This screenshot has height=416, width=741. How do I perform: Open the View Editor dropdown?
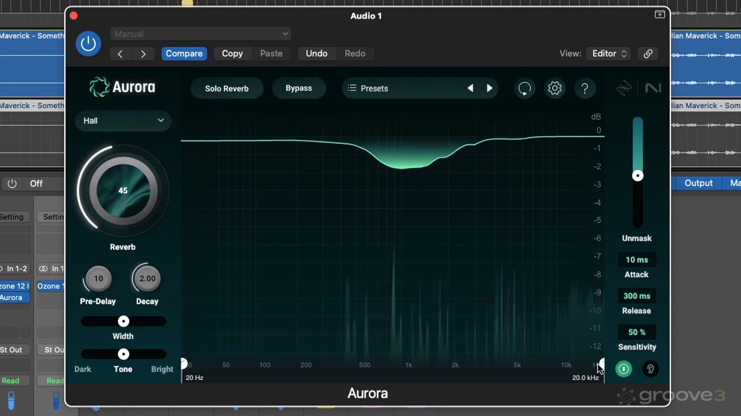[x=608, y=54]
